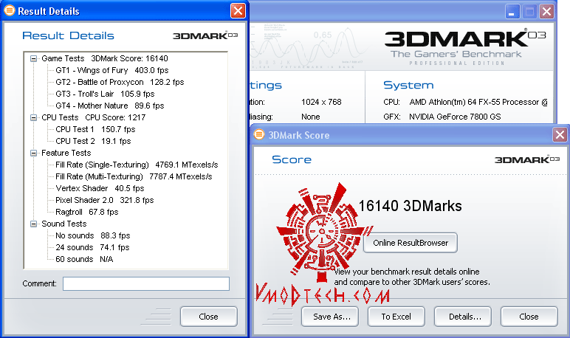Click the Result Details title bar X
The image size is (570, 338).
[238, 11]
